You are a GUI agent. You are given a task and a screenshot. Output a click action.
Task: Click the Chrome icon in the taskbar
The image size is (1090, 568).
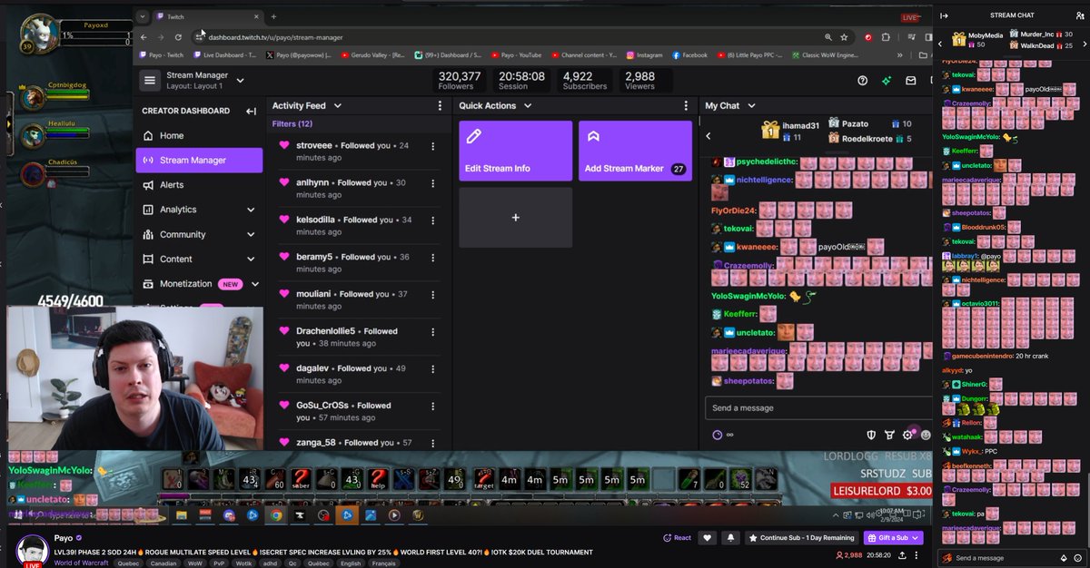276,515
